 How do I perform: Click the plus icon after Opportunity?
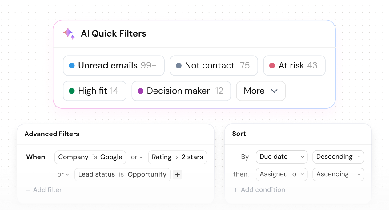(177, 175)
